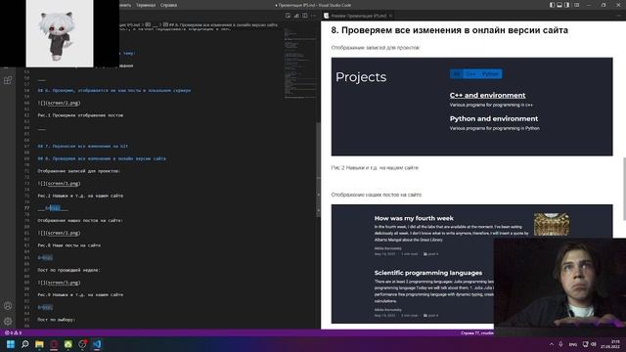The image size is (626, 352).
Task: Click the open preview to the side icon
Action: pyautogui.click(x=288, y=16)
